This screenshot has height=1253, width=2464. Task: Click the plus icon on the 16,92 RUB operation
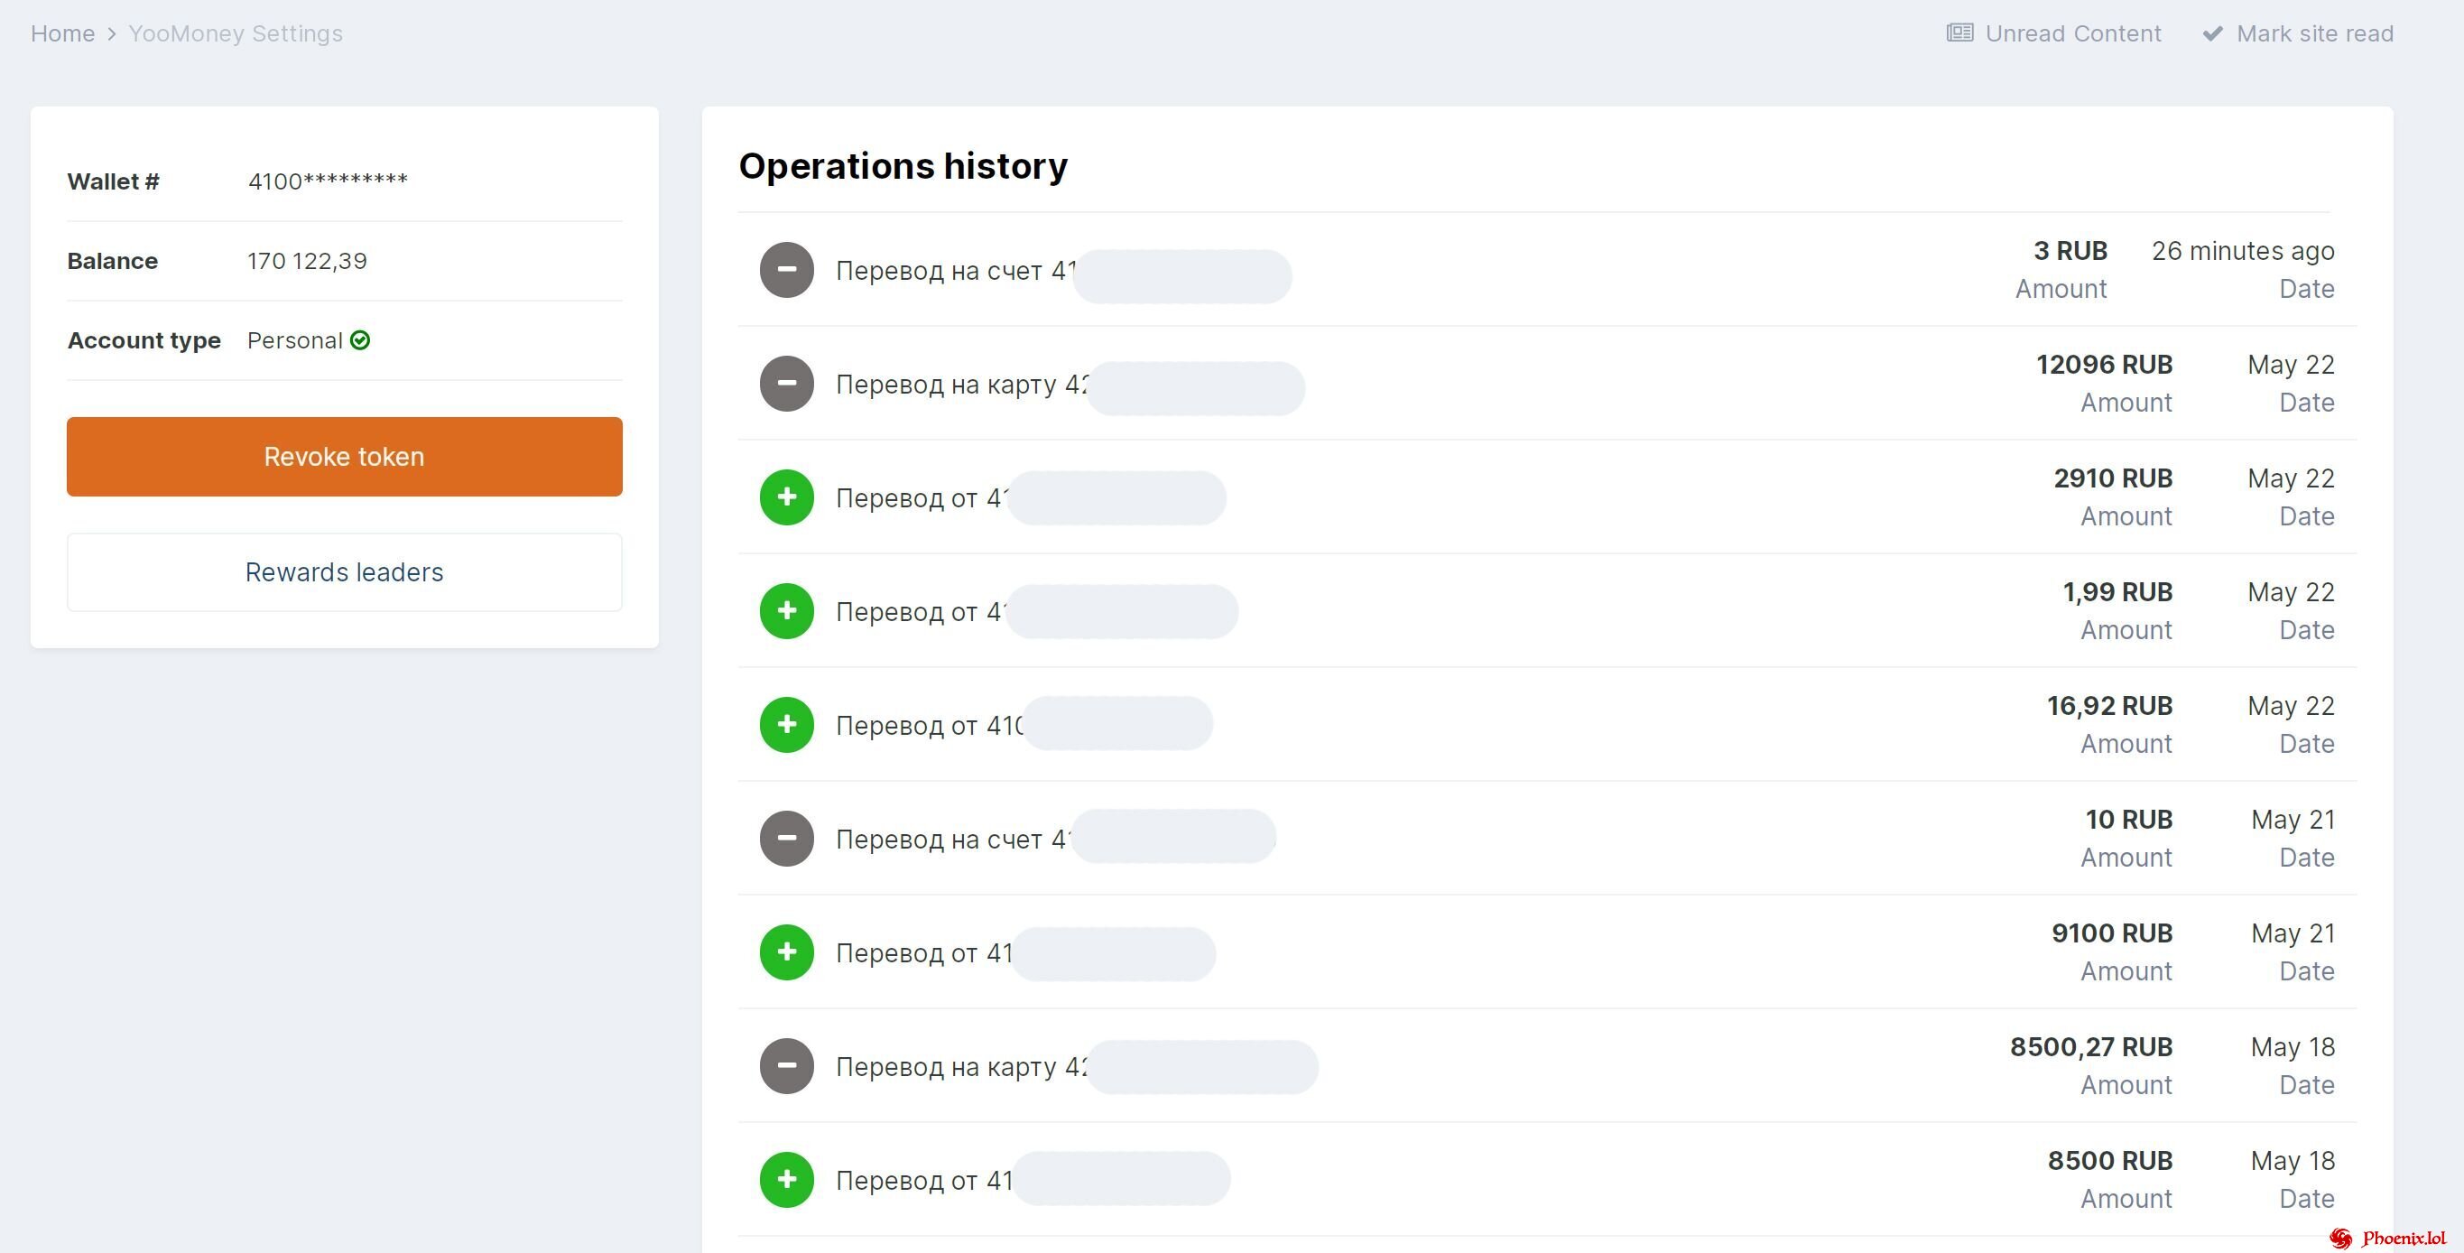(x=786, y=724)
